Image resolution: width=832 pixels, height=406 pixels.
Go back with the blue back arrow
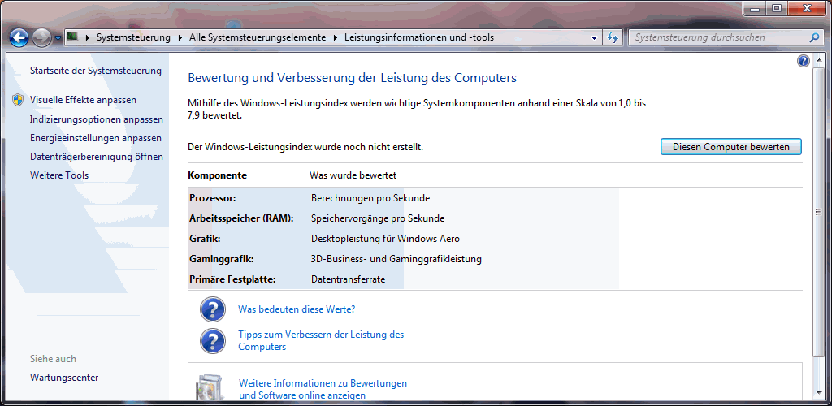point(19,37)
